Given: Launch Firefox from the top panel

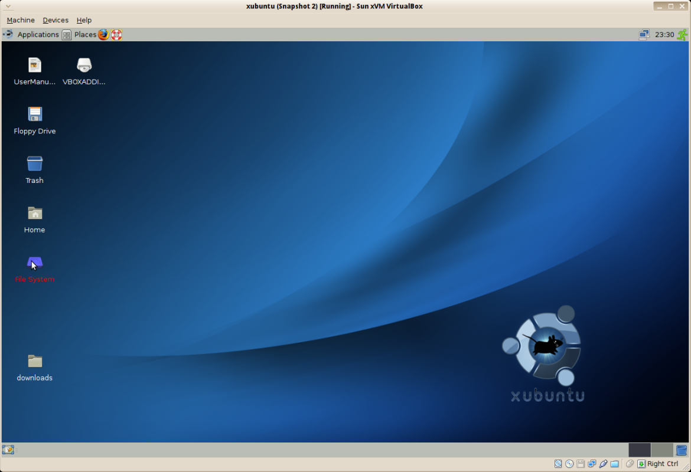Looking at the screenshot, I should [x=103, y=34].
